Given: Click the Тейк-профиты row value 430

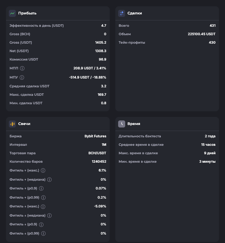Looking at the screenshot, I should pos(212,43).
